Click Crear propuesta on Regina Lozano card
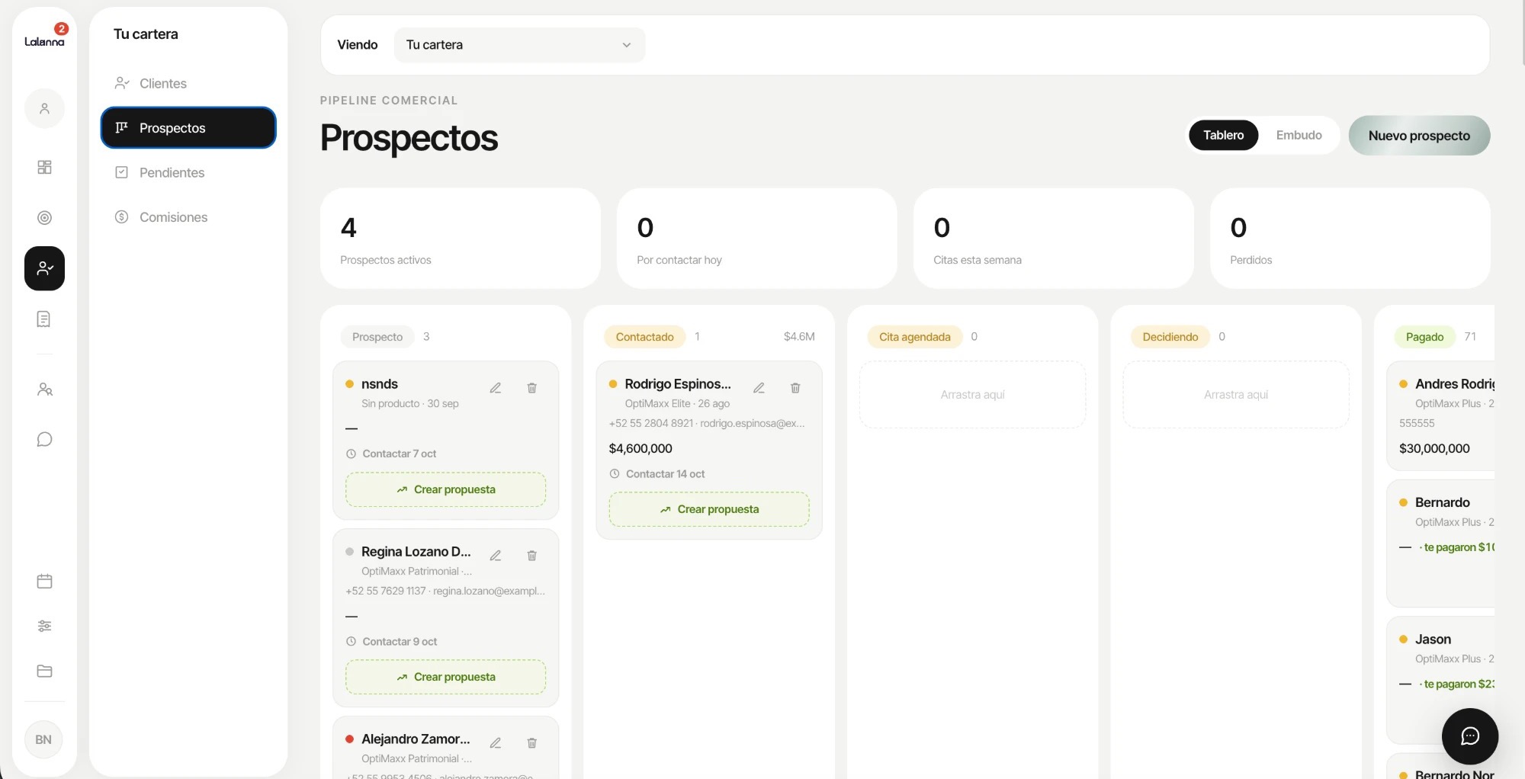Image resolution: width=1525 pixels, height=779 pixels. point(445,677)
